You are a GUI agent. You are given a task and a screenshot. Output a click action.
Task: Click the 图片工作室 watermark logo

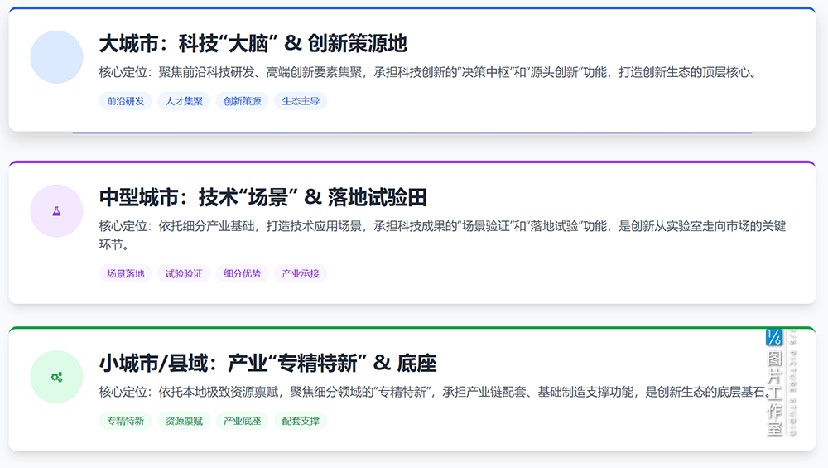point(780,382)
